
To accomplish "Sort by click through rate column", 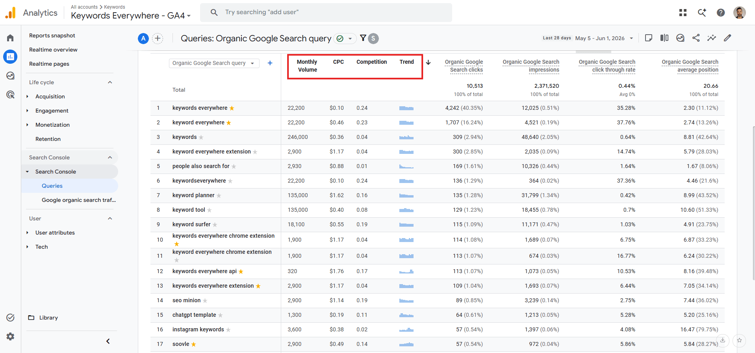I will coord(607,66).
